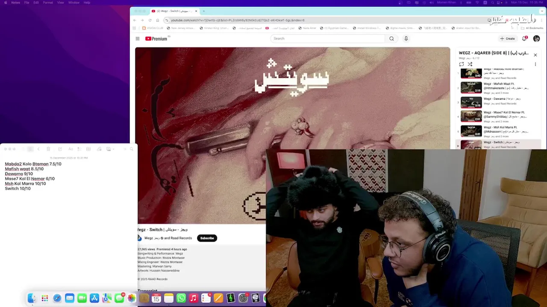Reload the YouTube page
The image size is (547, 307).
[x=150, y=20]
